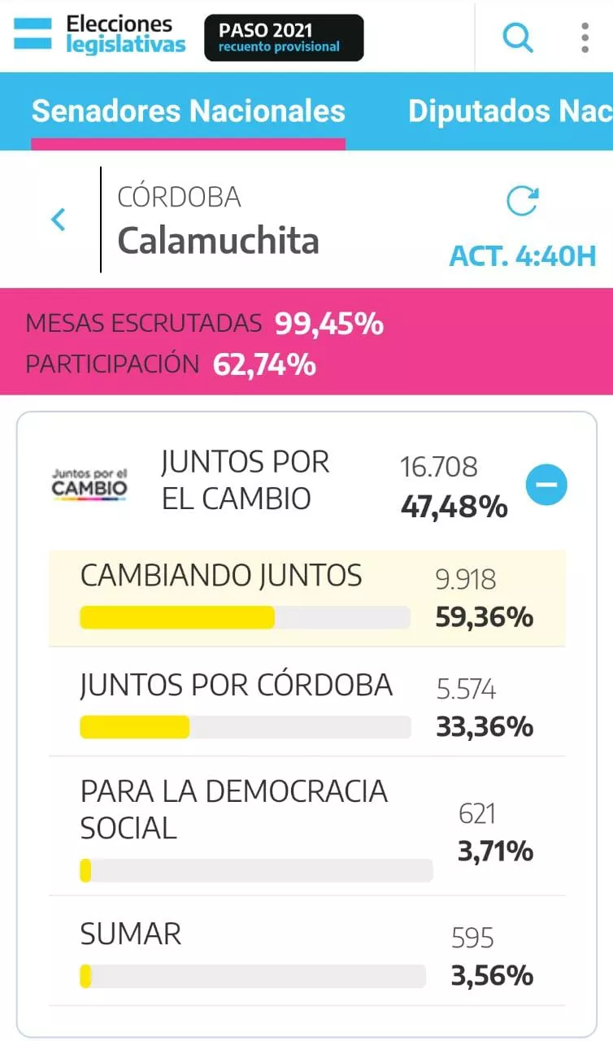Click the Elecciones legislativas flag logo
613x1041 pixels.
(33, 36)
